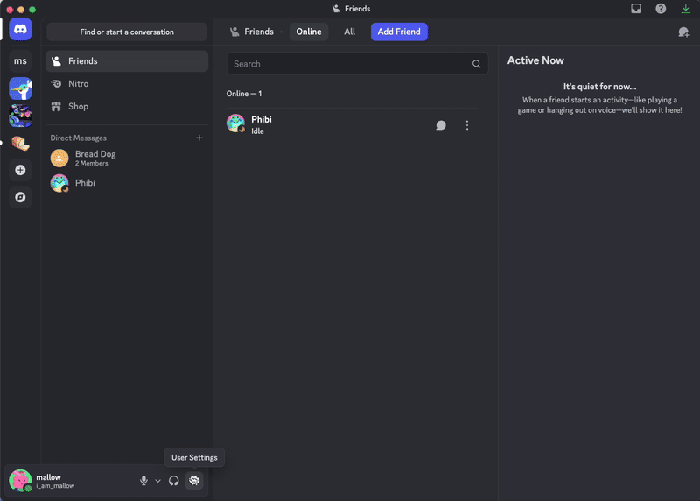Open the New Group DM icon

click(683, 32)
